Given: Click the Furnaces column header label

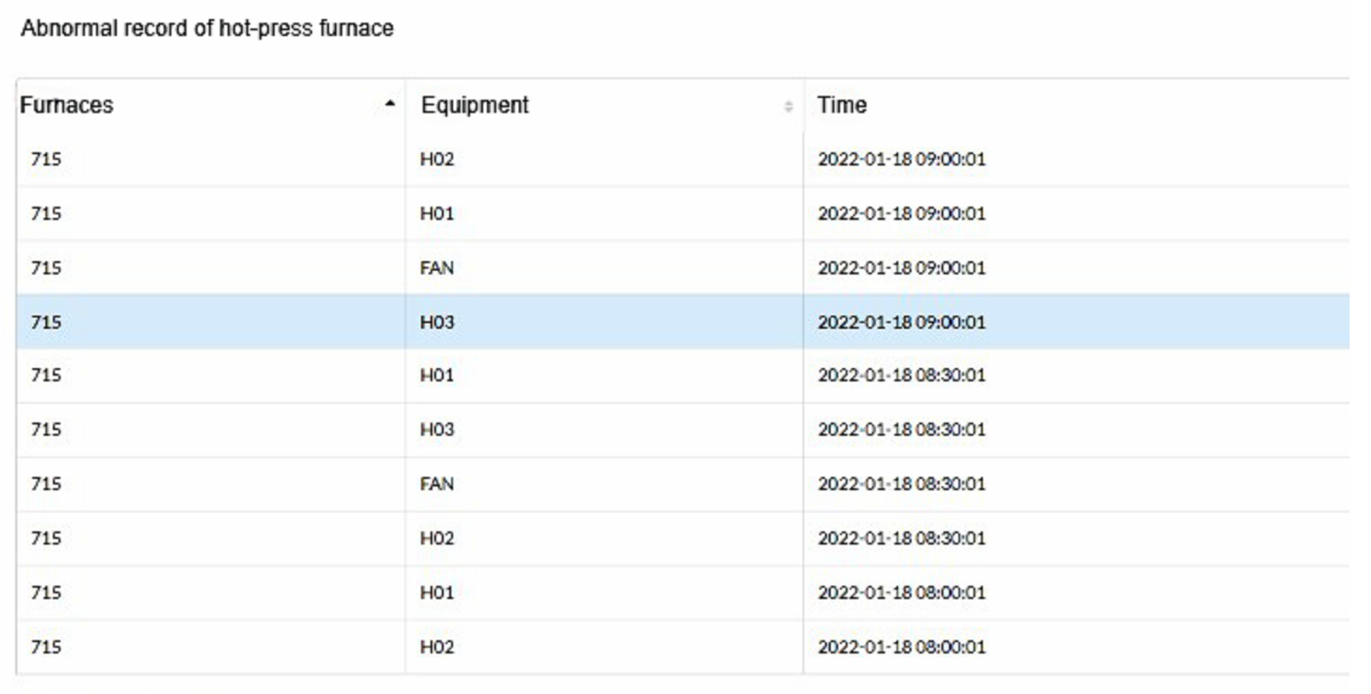Looking at the screenshot, I should point(66,105).
